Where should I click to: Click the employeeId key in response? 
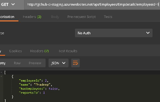click(x=30, y=81)
